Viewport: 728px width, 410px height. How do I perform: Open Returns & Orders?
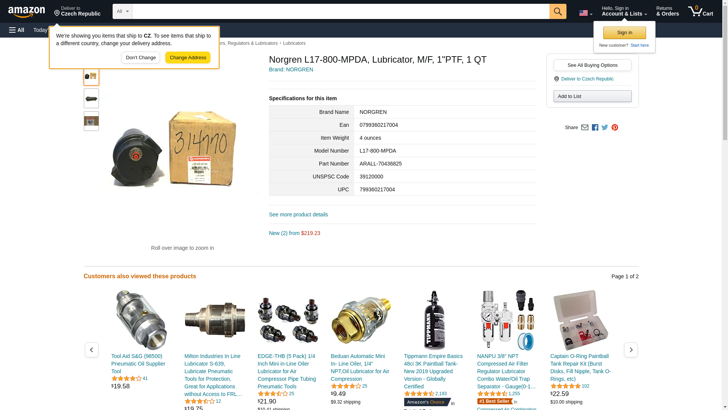667,11
